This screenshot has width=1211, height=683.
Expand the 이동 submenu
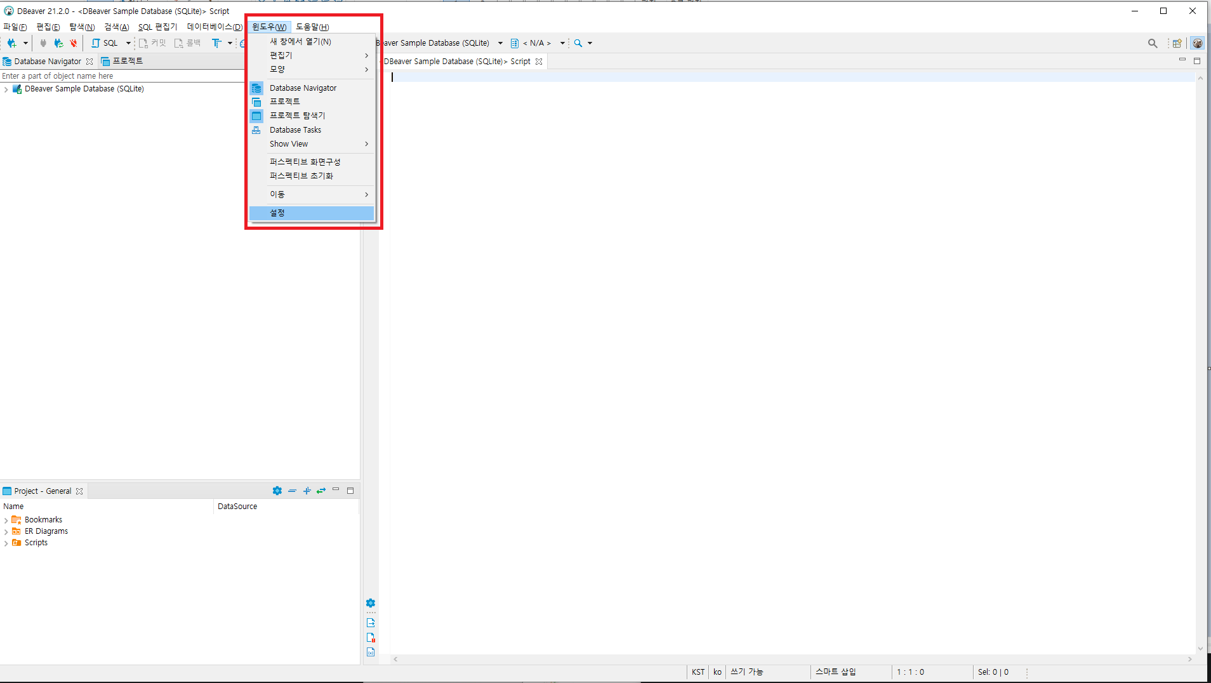[311, 194]
